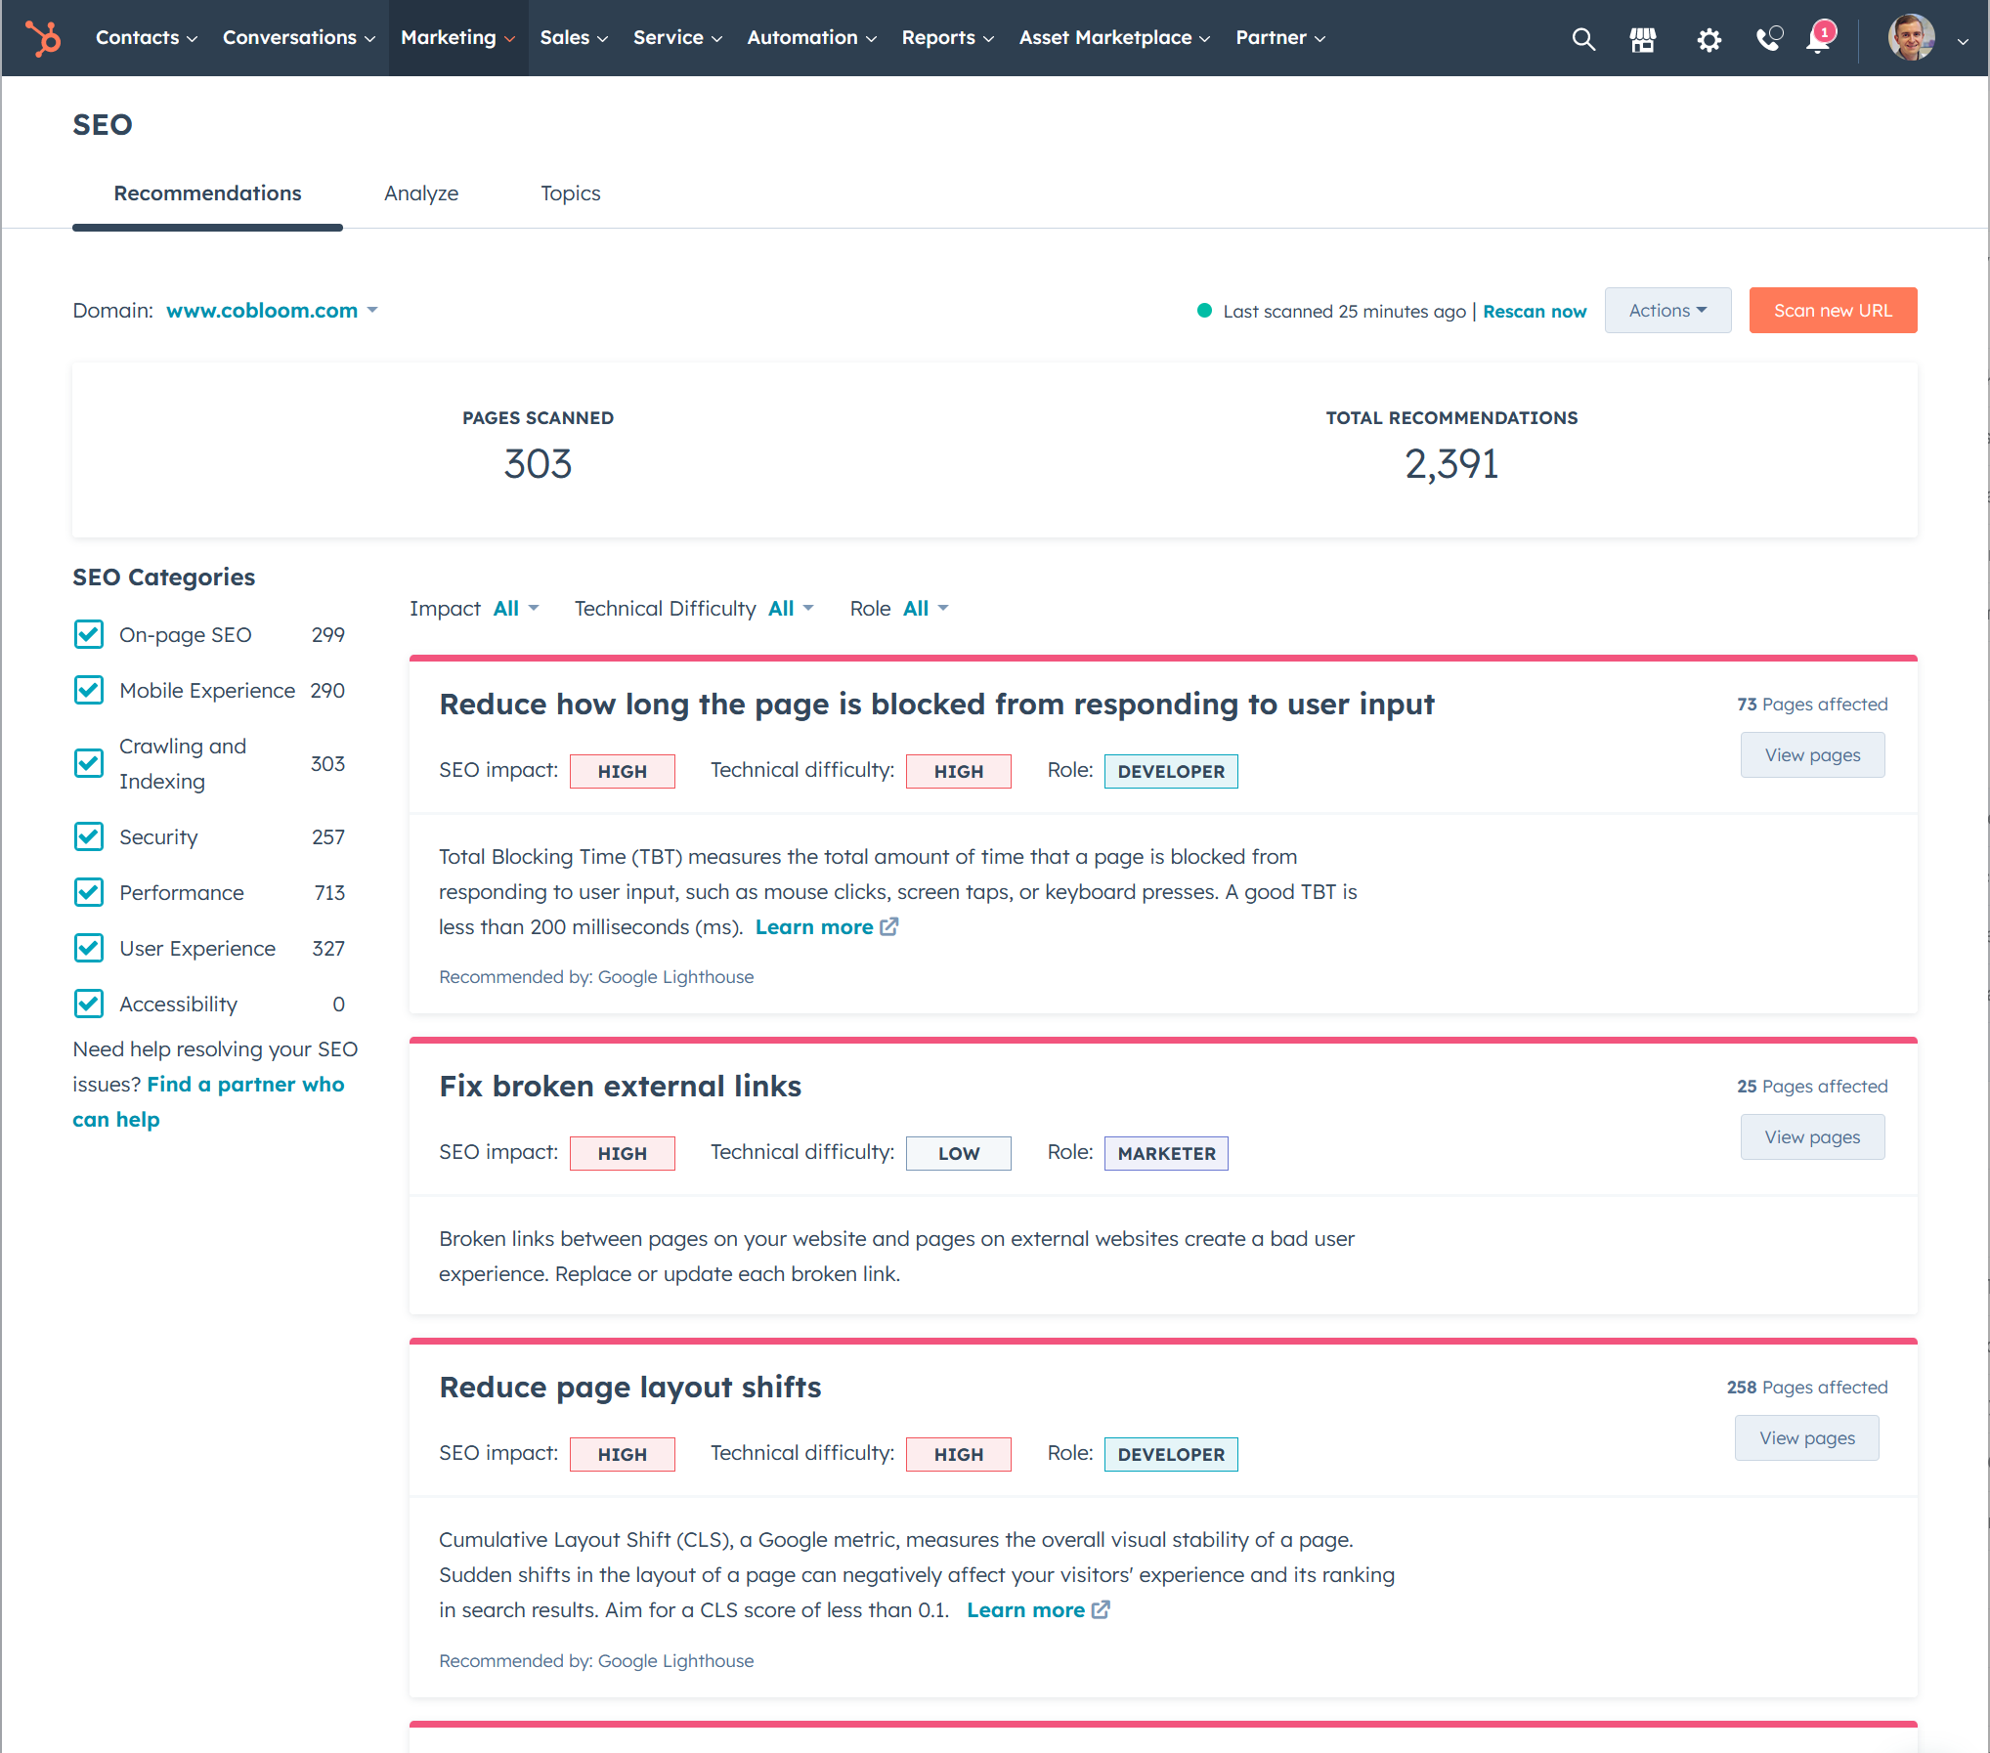Switch to the Recommendations tab
This screenshot has height=1753, width=1990.
pos(207,193)
